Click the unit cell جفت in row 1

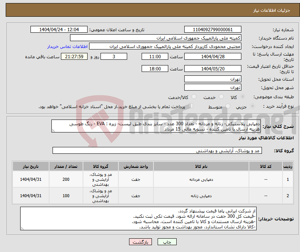pyautogui.click(x=136, y=179)
